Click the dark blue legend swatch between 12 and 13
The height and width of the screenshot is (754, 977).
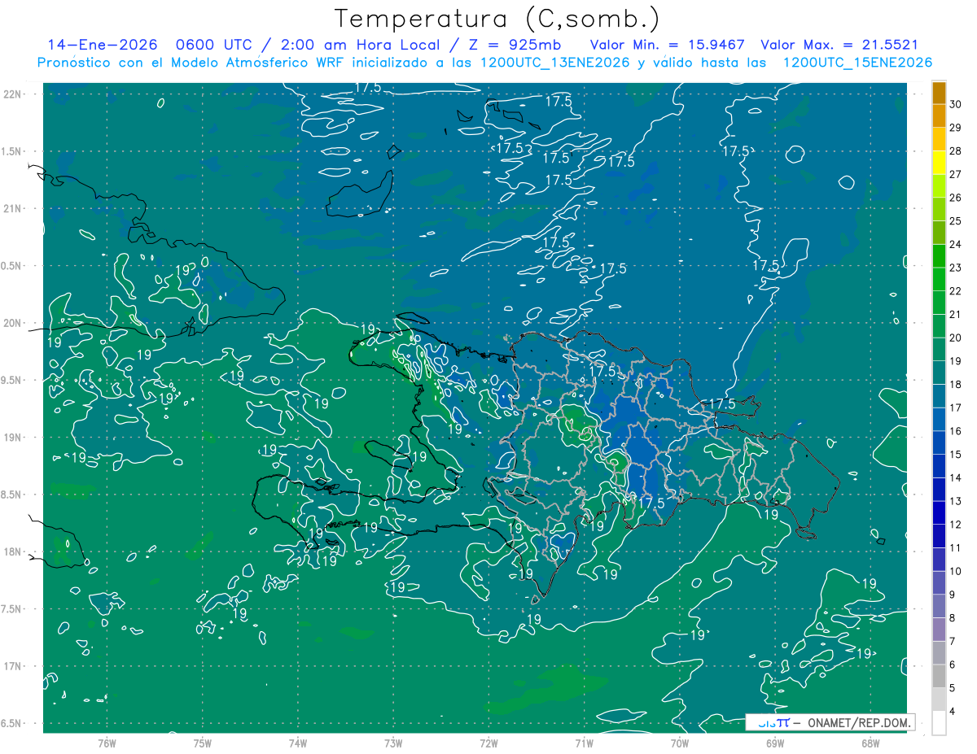click(939, 512)
